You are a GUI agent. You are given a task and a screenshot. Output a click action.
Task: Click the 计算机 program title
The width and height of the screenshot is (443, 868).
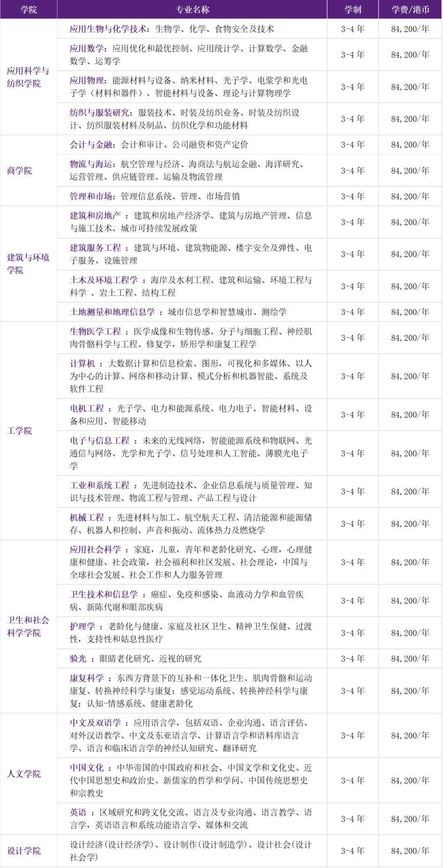[82, 363]
